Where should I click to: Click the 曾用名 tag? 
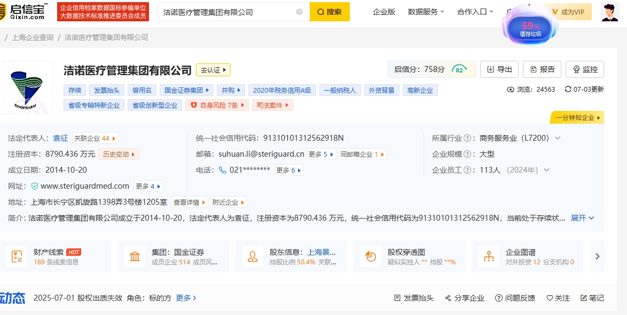coord(142,90)
